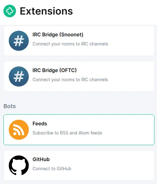Click the Extensions page title
This screenshot has height=184, width=157.
(46, 11)
